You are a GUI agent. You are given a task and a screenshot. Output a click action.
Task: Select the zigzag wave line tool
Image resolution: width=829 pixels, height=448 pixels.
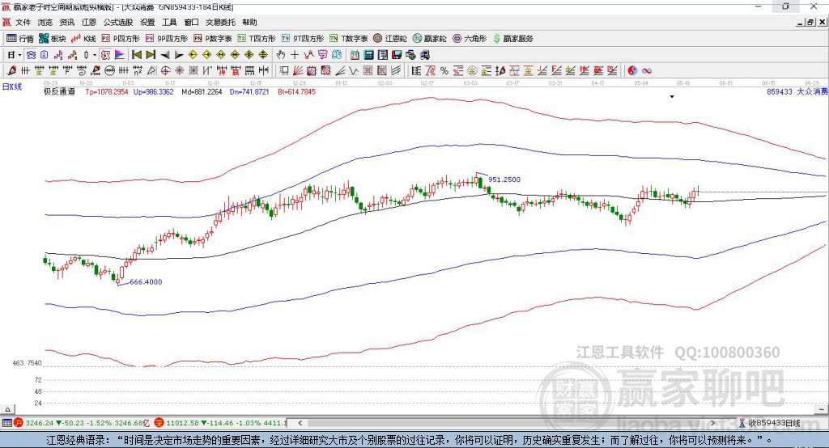355,71
